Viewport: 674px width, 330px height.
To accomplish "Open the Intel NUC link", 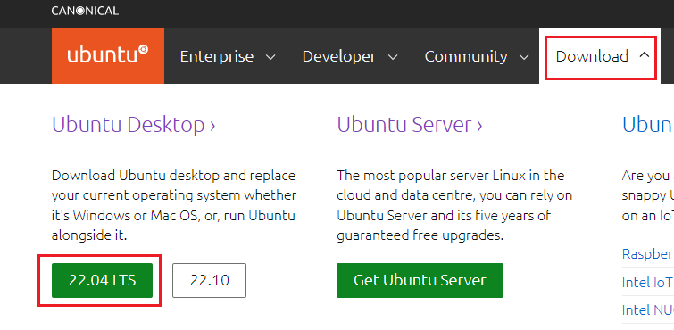I will pyautogui.click(x=648, y=309).
